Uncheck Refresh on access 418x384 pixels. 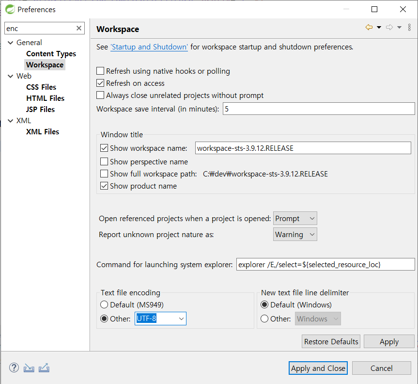click(100, 83)
